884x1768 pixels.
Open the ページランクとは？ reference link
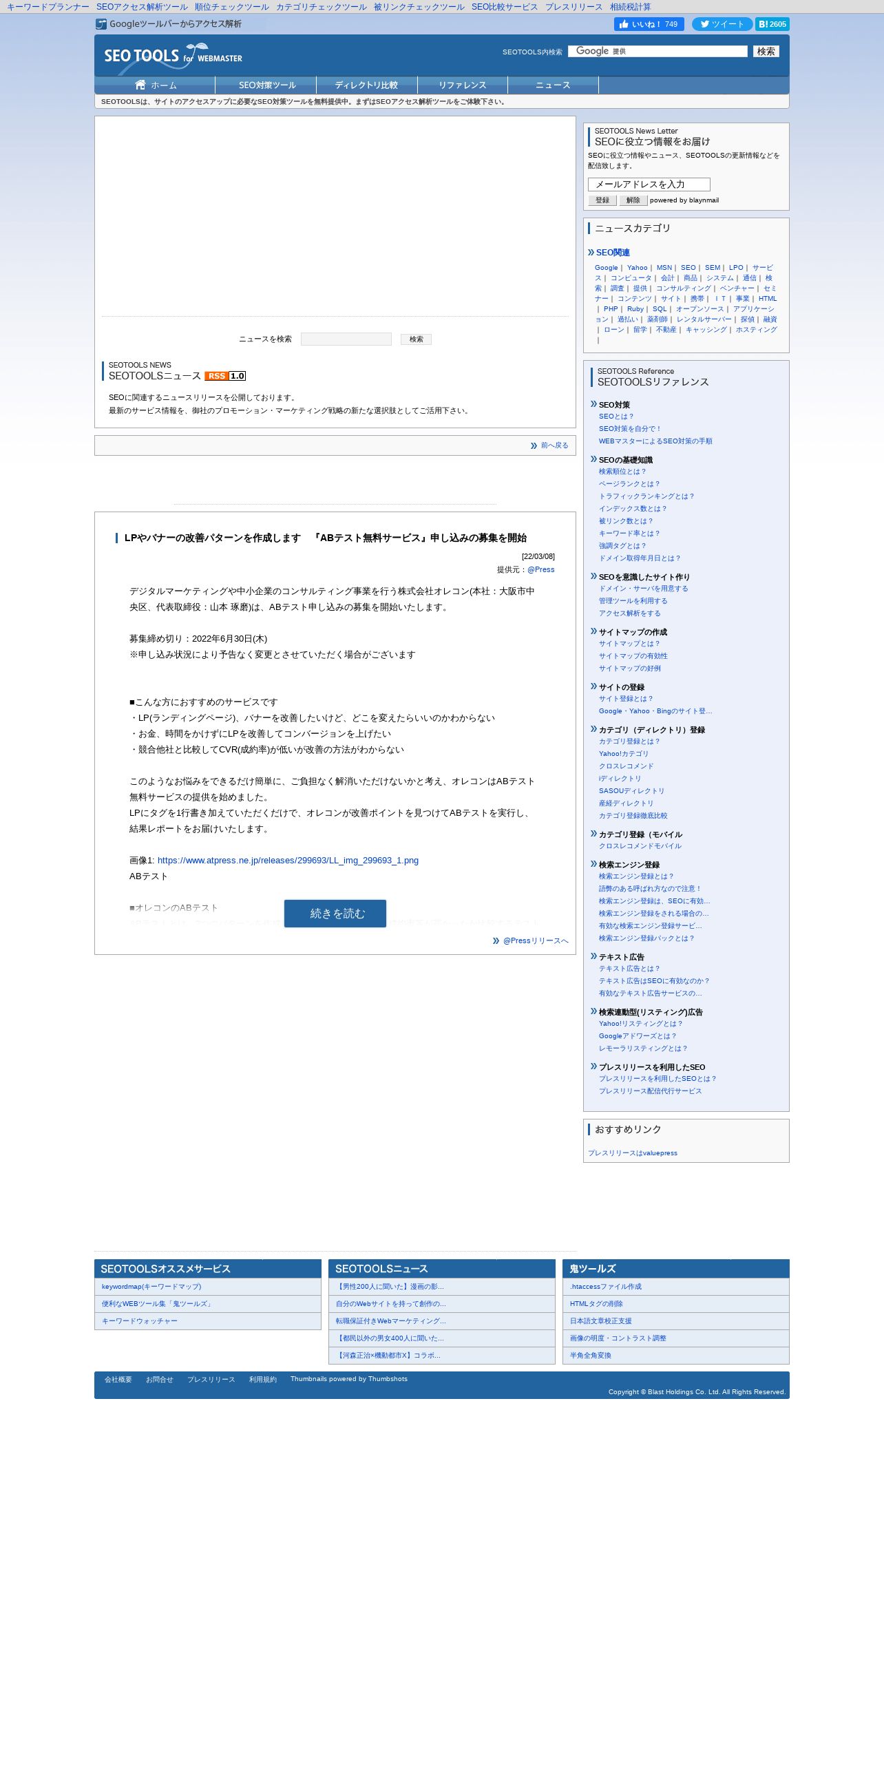[629, 484]
